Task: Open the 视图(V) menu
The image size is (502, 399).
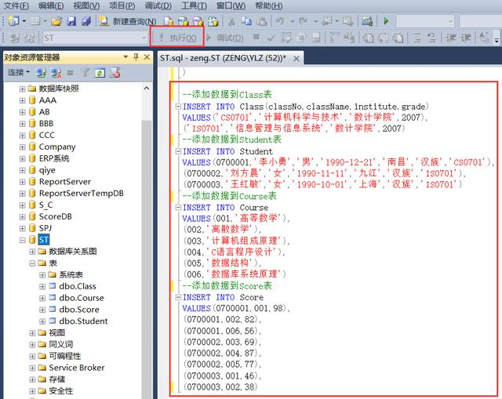Action: (86, 5)
